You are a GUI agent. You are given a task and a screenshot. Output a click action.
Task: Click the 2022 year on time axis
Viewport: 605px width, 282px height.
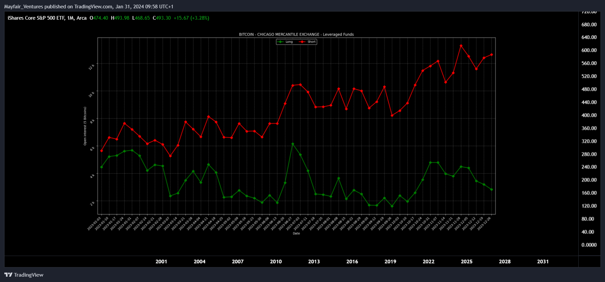coord(429,261)
